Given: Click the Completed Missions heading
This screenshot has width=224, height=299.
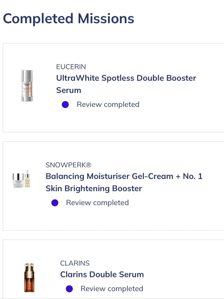Looking at the screenshot, I should [68, 19].
